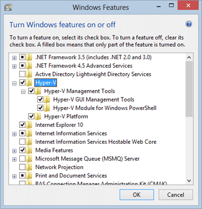
Task: Click folder icon beside Print and Document Services
Action: pyautogui.click(x=29, y=176)
